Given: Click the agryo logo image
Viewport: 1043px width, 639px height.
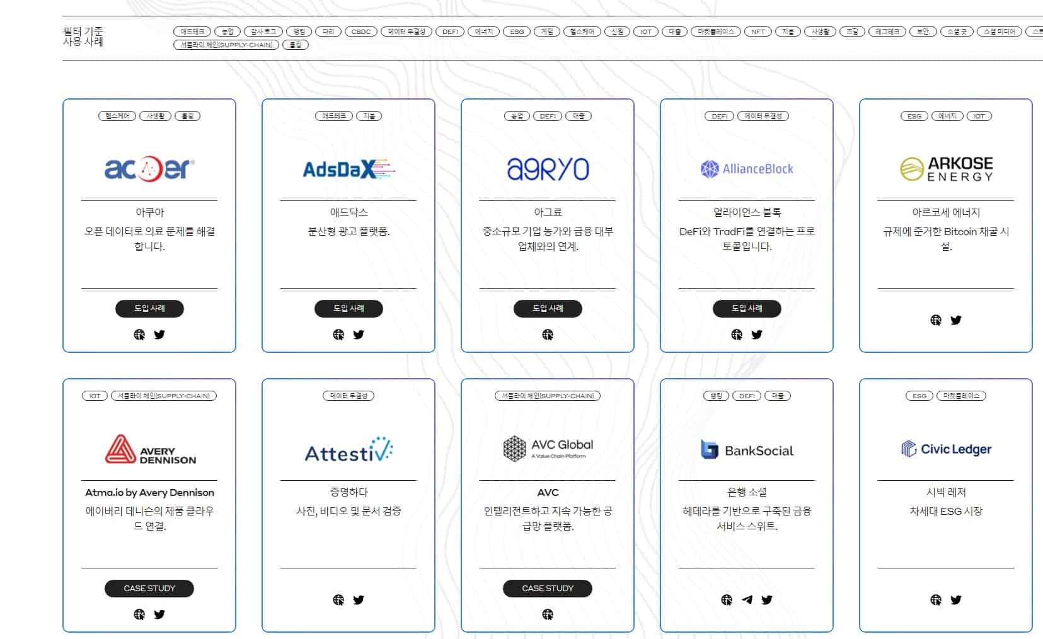Looking at the screenshot, I should tap(548, 169).
